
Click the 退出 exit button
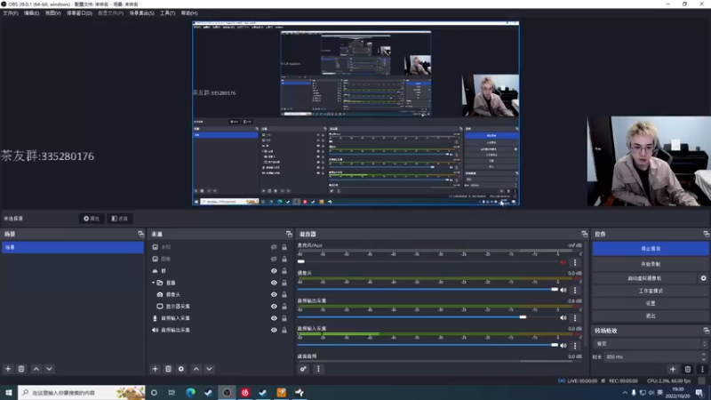(651, 316)
